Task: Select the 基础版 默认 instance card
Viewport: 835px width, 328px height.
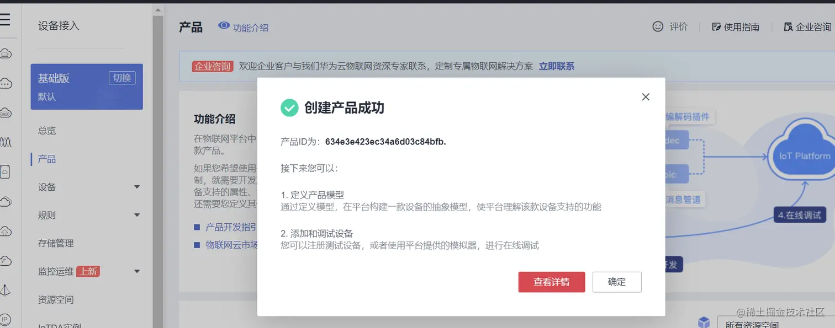Action: pyautogui.click(x=87, y=87)
